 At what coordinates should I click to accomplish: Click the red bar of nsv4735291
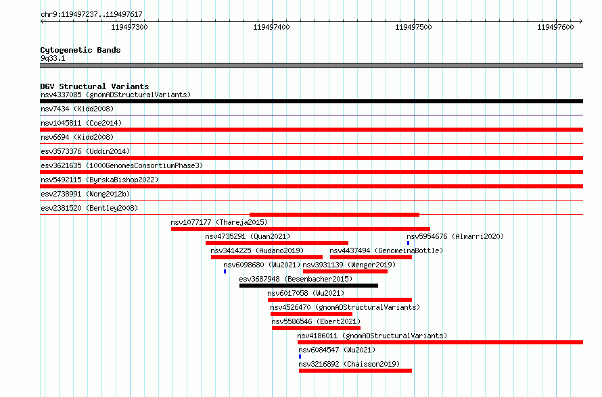277,243
